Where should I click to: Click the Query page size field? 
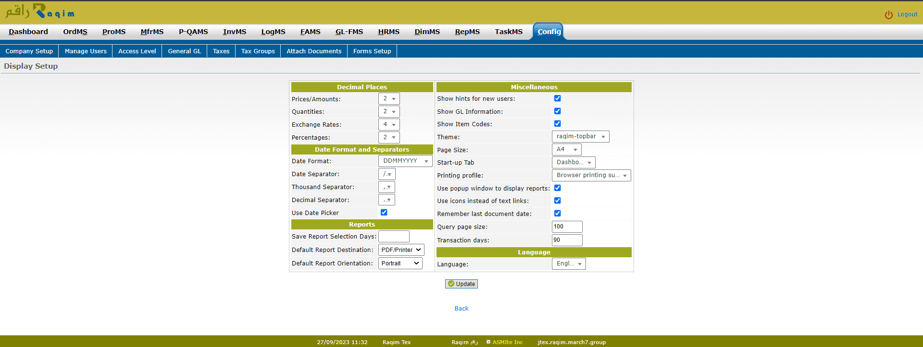pos(567,227)
